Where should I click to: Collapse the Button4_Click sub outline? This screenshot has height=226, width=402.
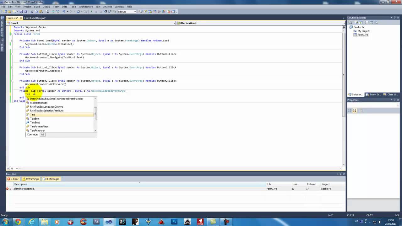click(12, 54)
